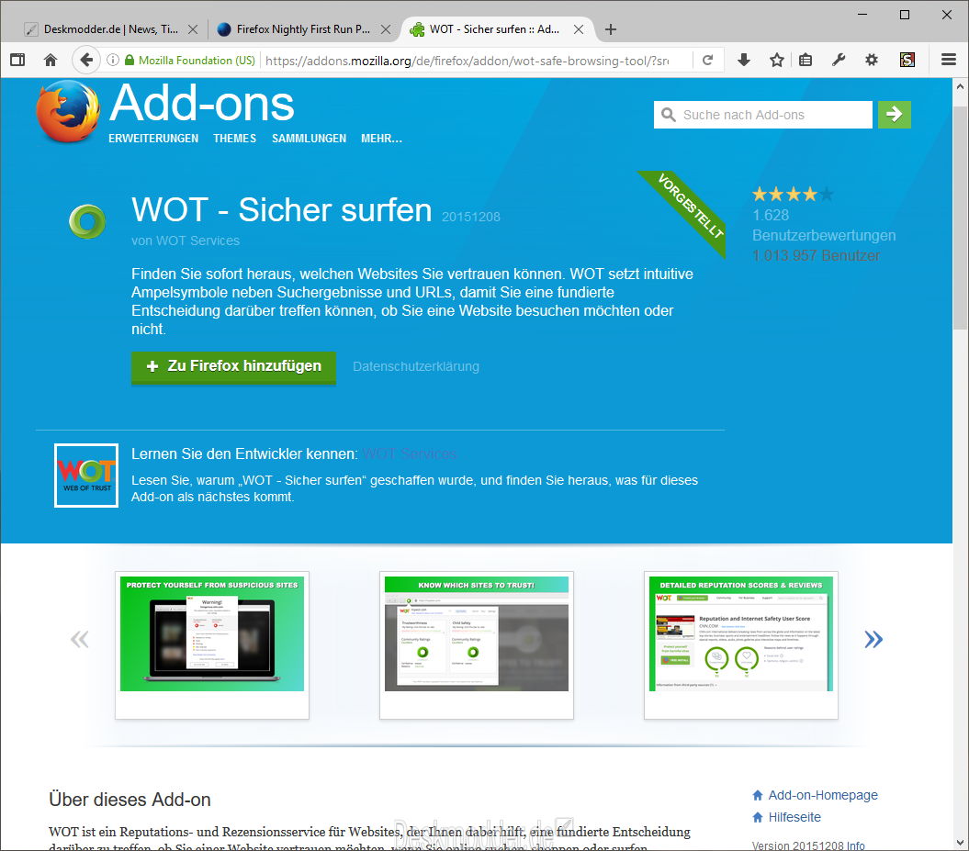Viewport: 969px width, 851px height.
Task: Click the green padlock security icon
Action: (130, 60)
